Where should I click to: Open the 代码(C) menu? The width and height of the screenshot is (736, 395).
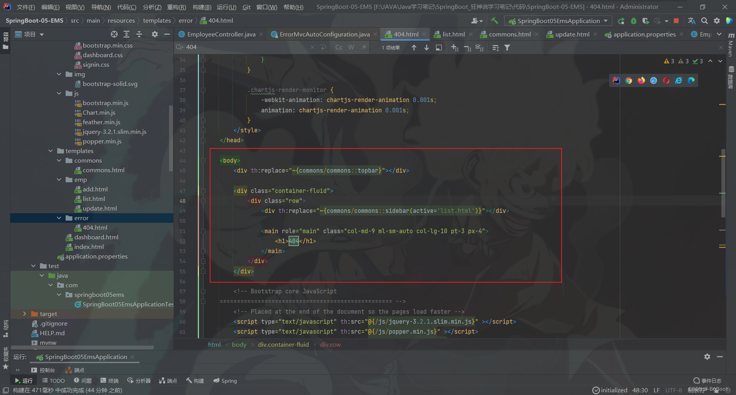click(x=127, y=7)
